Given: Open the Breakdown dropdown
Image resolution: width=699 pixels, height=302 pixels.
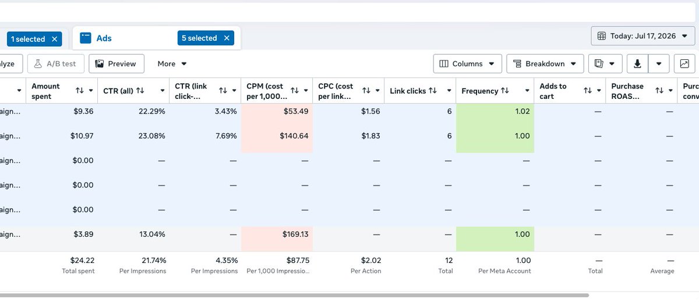Looking at the screenshot, I should coord(545,64).
